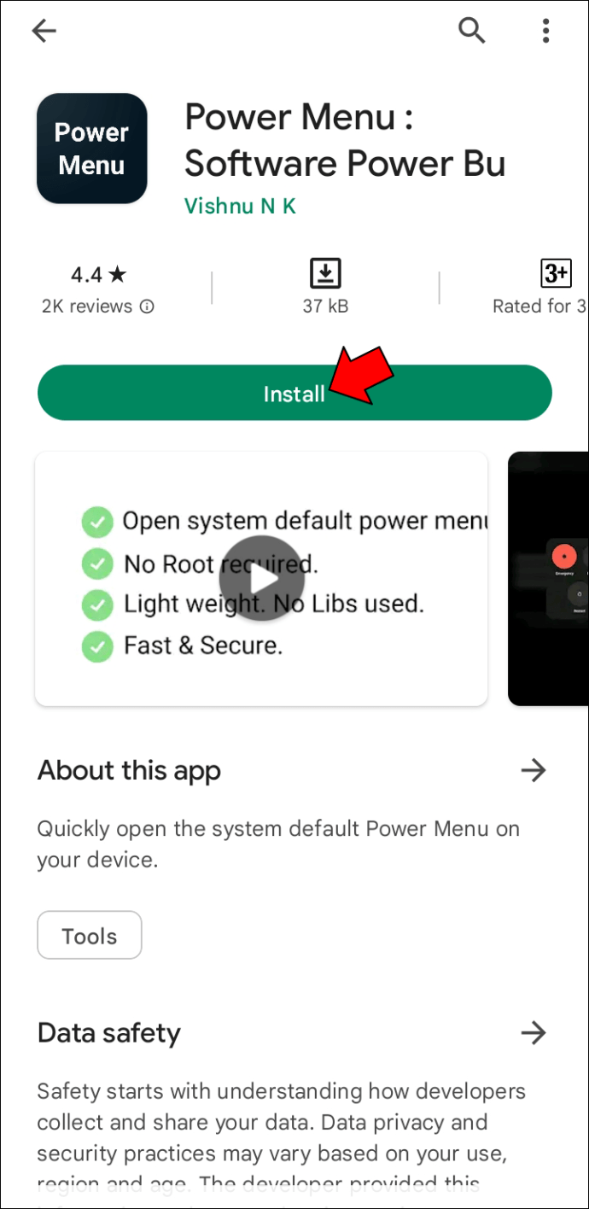This screenshot has height=1209, width=589.
Task: Open the Data safety heading
Action: [109, 1033]
